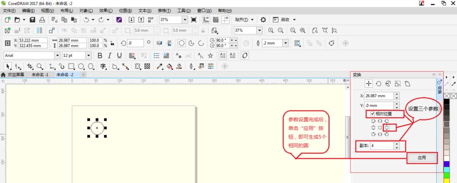This screenshot has height=183, width=457.
Task: Pick the black color swatch
Action: pyautogui.click(x=446, y=101)
